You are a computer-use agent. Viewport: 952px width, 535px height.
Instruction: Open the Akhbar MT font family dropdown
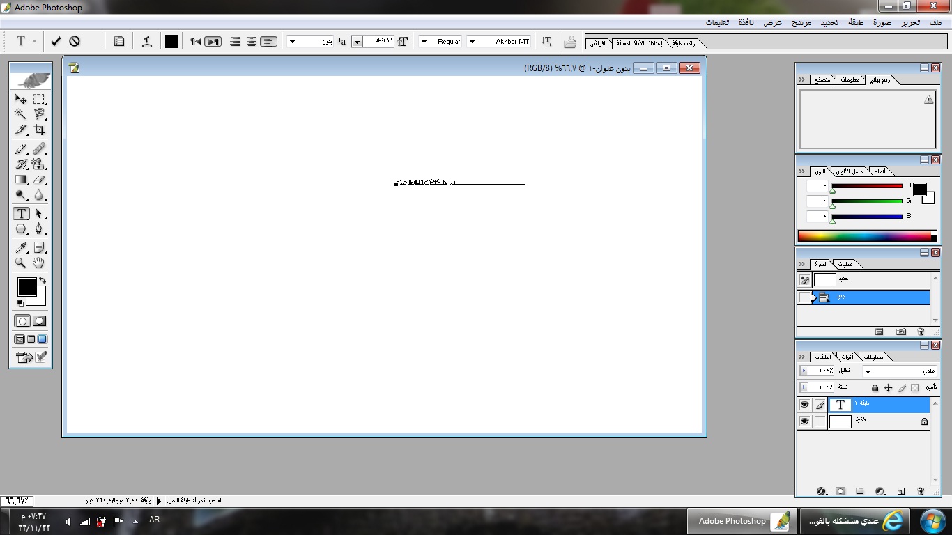click(472, 42)
